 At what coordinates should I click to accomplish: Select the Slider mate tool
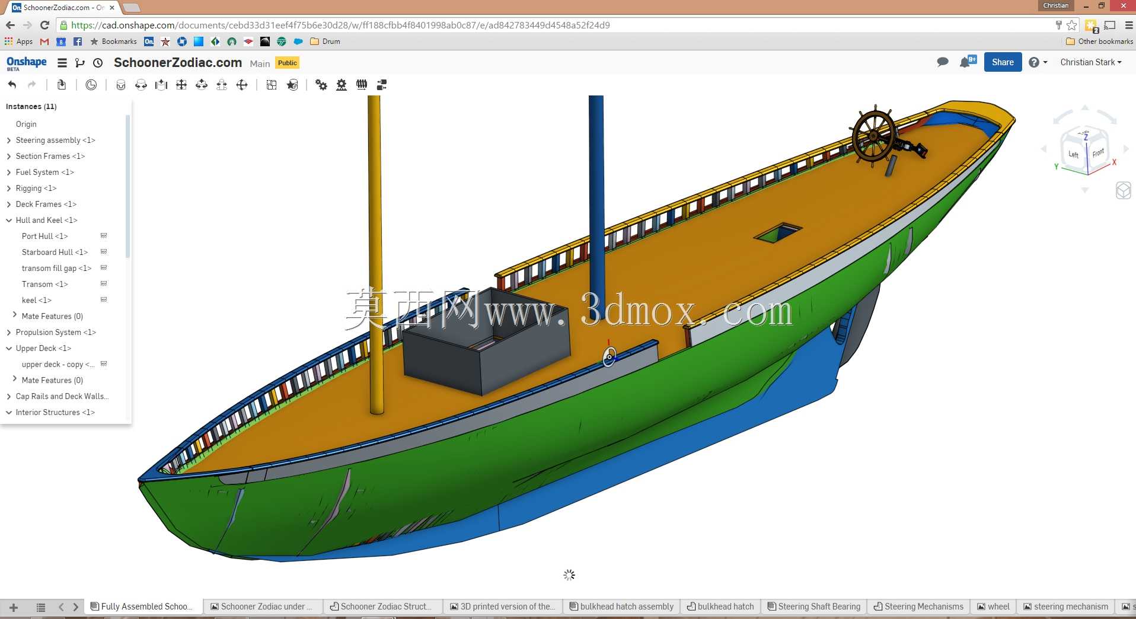coord(161,85)
